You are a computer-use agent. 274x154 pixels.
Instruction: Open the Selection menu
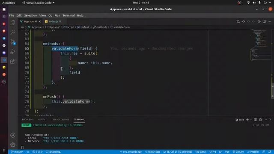(30, 15)
